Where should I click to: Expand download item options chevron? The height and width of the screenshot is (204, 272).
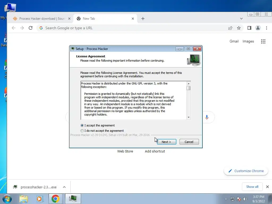click(x=64, y=187)
